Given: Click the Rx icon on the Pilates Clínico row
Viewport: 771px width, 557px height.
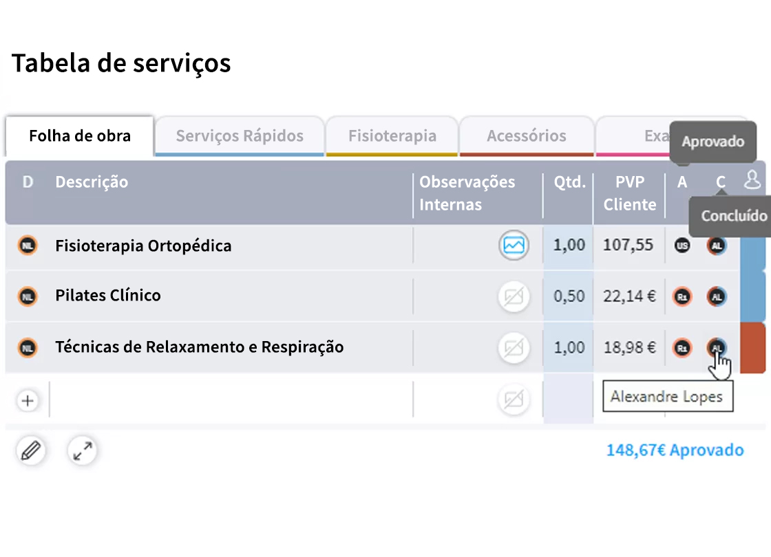Looking at the screenshot, I should click(x=682, y=296).
